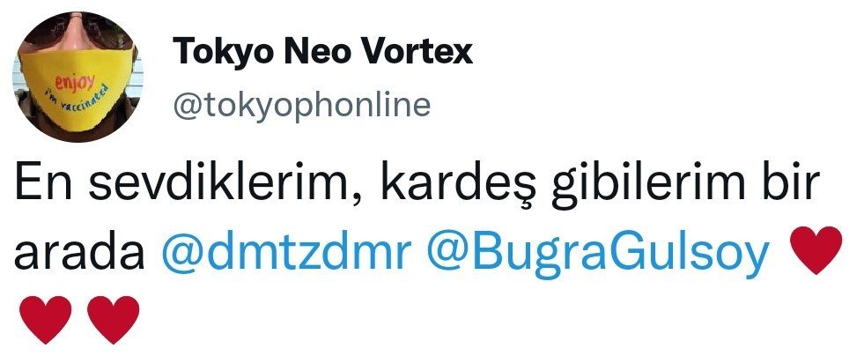Click the display name Tokyo Neo Vortex
The image size is (864, 356).
point(322,51)
